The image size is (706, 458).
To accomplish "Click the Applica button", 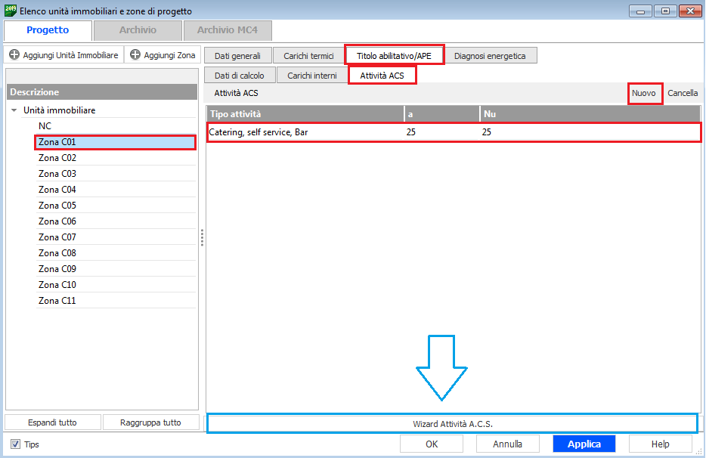I will click(x=584, y=444).
